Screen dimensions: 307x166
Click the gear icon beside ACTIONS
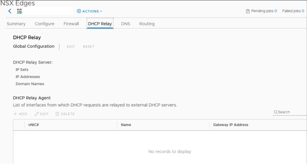(79, 11)
